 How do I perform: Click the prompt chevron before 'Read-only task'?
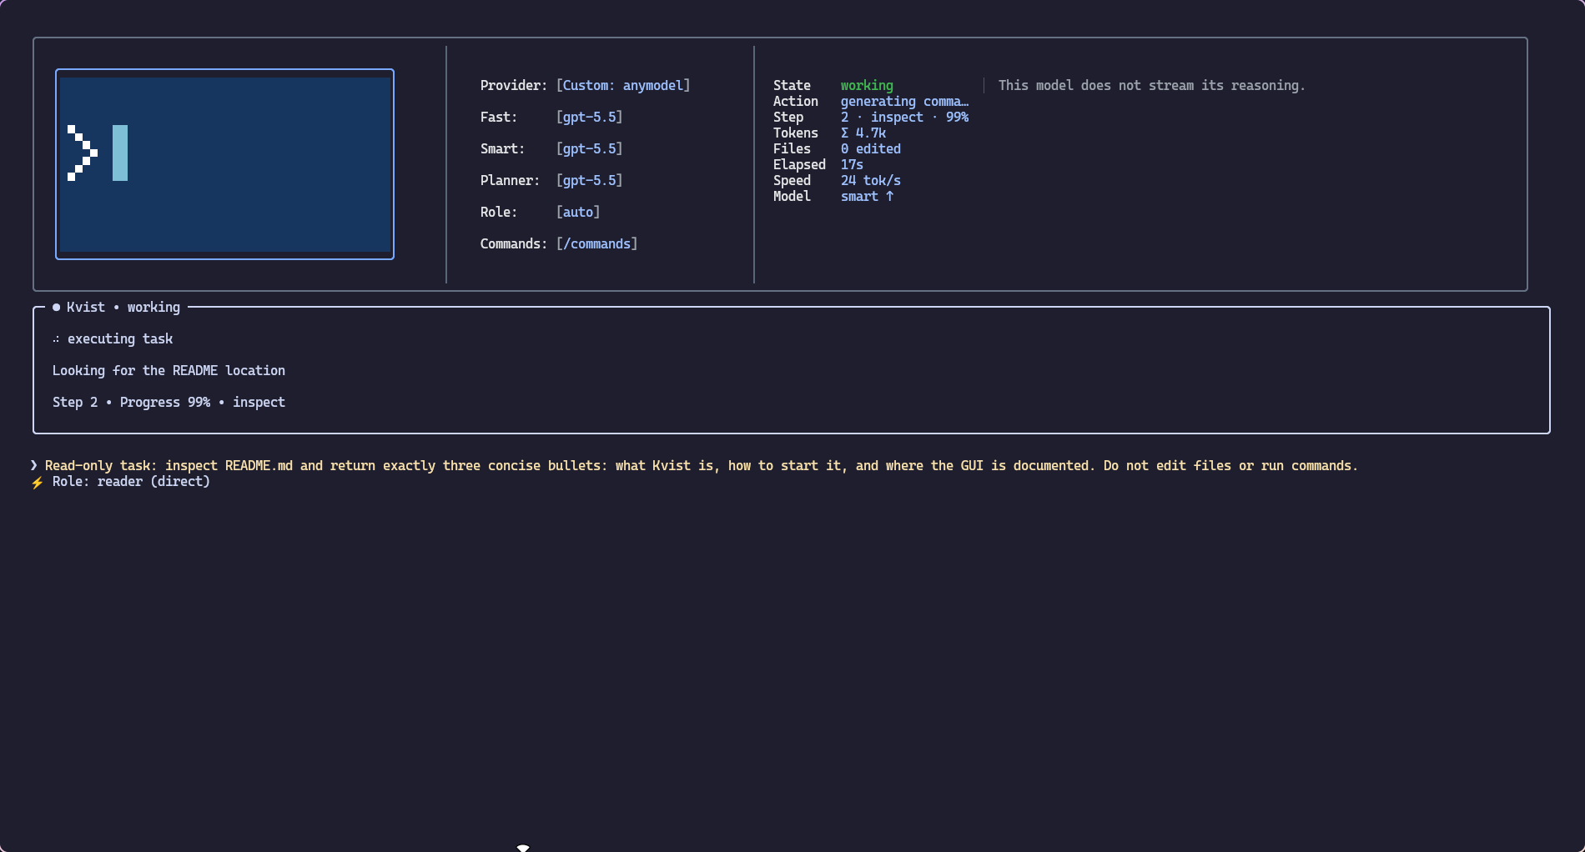click(34, 465)
